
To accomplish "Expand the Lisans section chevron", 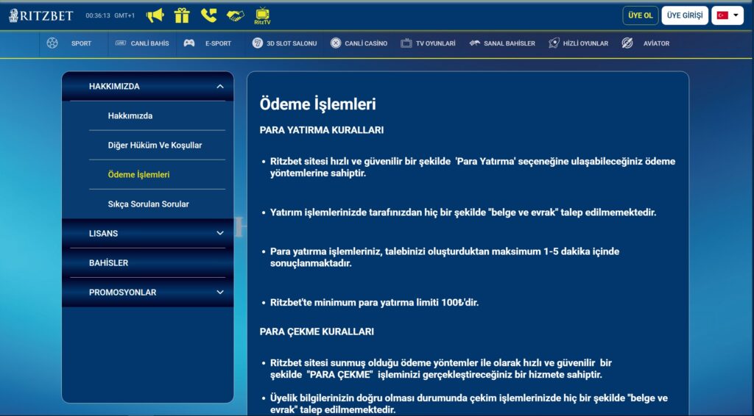I will click(x=219, y=233).
